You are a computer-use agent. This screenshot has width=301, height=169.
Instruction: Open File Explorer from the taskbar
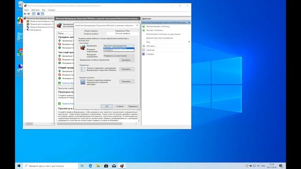(98, 166)
